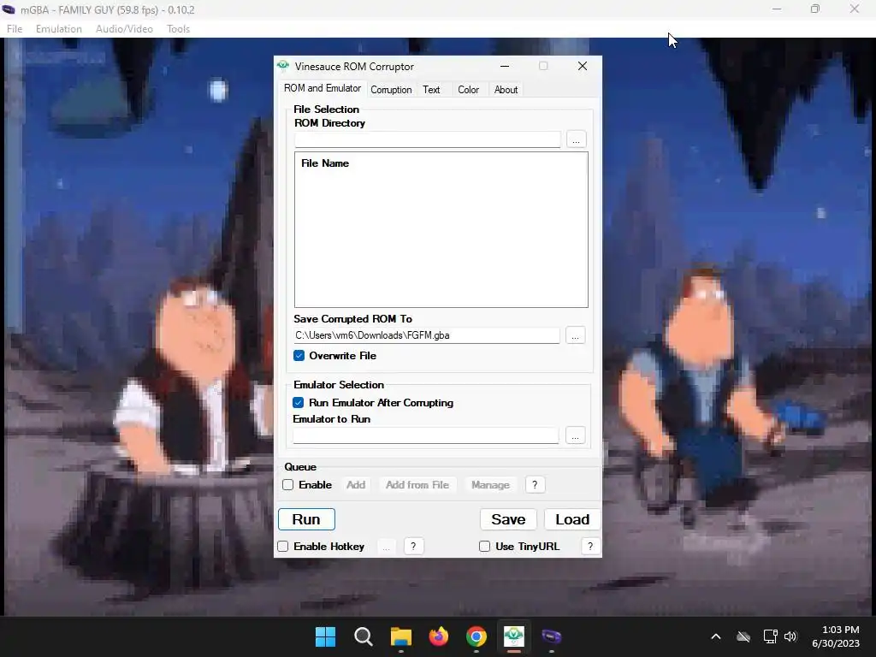This screenshot has width=876, height=657.
Task: Click mGBA title bar icon
Action: 9,9
